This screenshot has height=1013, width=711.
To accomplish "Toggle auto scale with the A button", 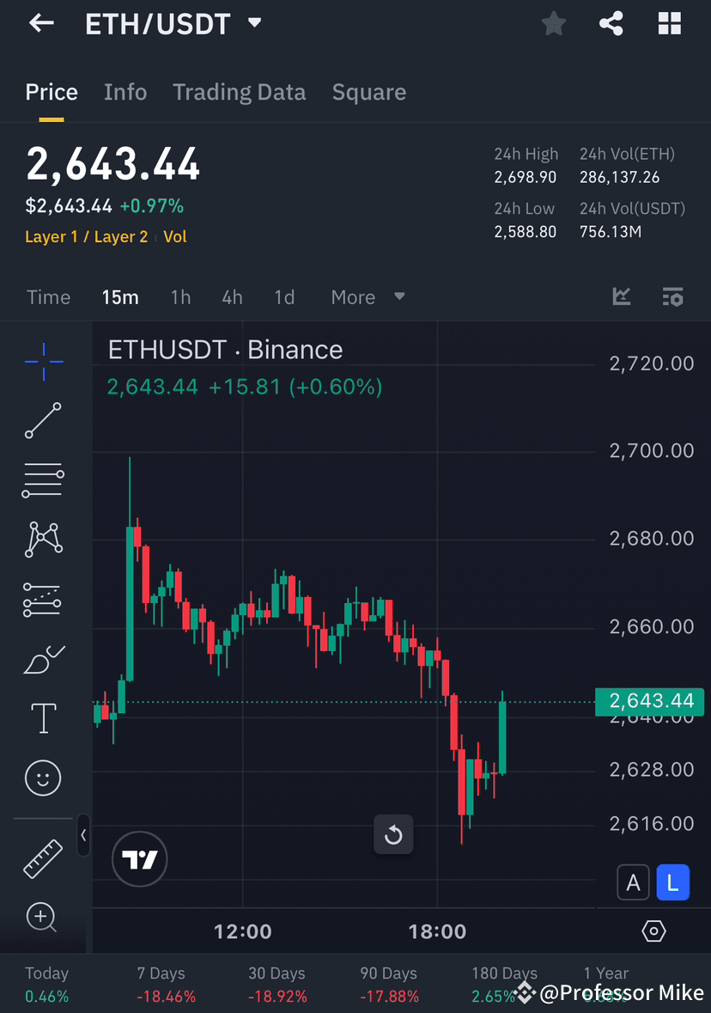I will (633, 882).
